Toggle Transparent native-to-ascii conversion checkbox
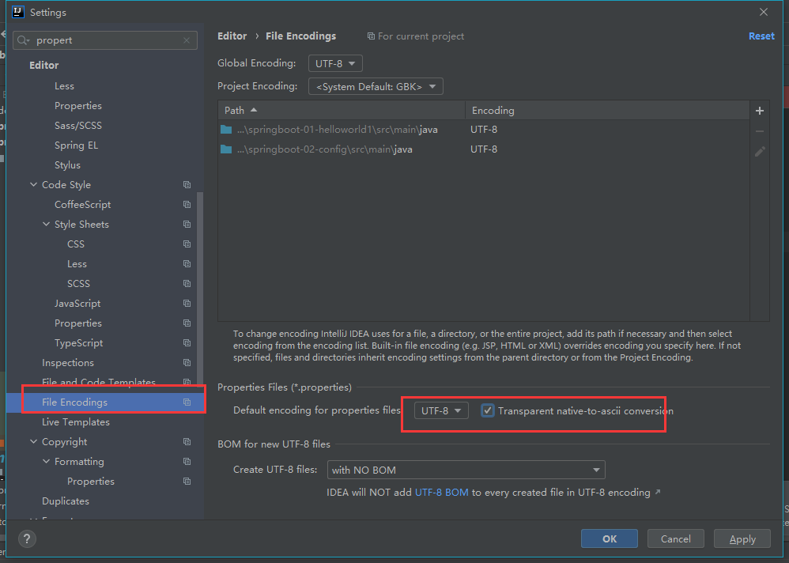 [x=487, y=410]
